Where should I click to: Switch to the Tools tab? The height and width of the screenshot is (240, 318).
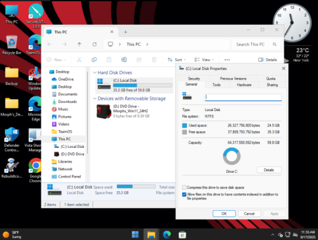(216, 85)
